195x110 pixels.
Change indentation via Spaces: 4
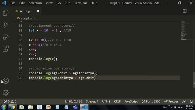tap(92, 101)
